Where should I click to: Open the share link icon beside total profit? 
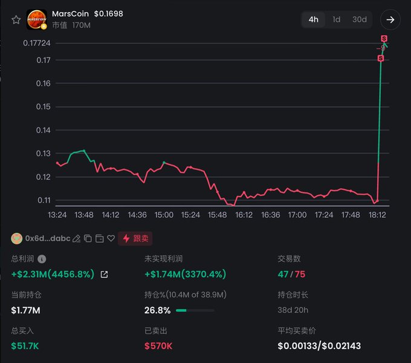point(104,274)
